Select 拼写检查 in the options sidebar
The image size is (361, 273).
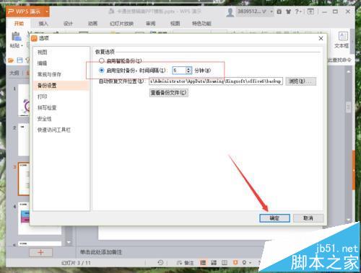pos(47,107)
